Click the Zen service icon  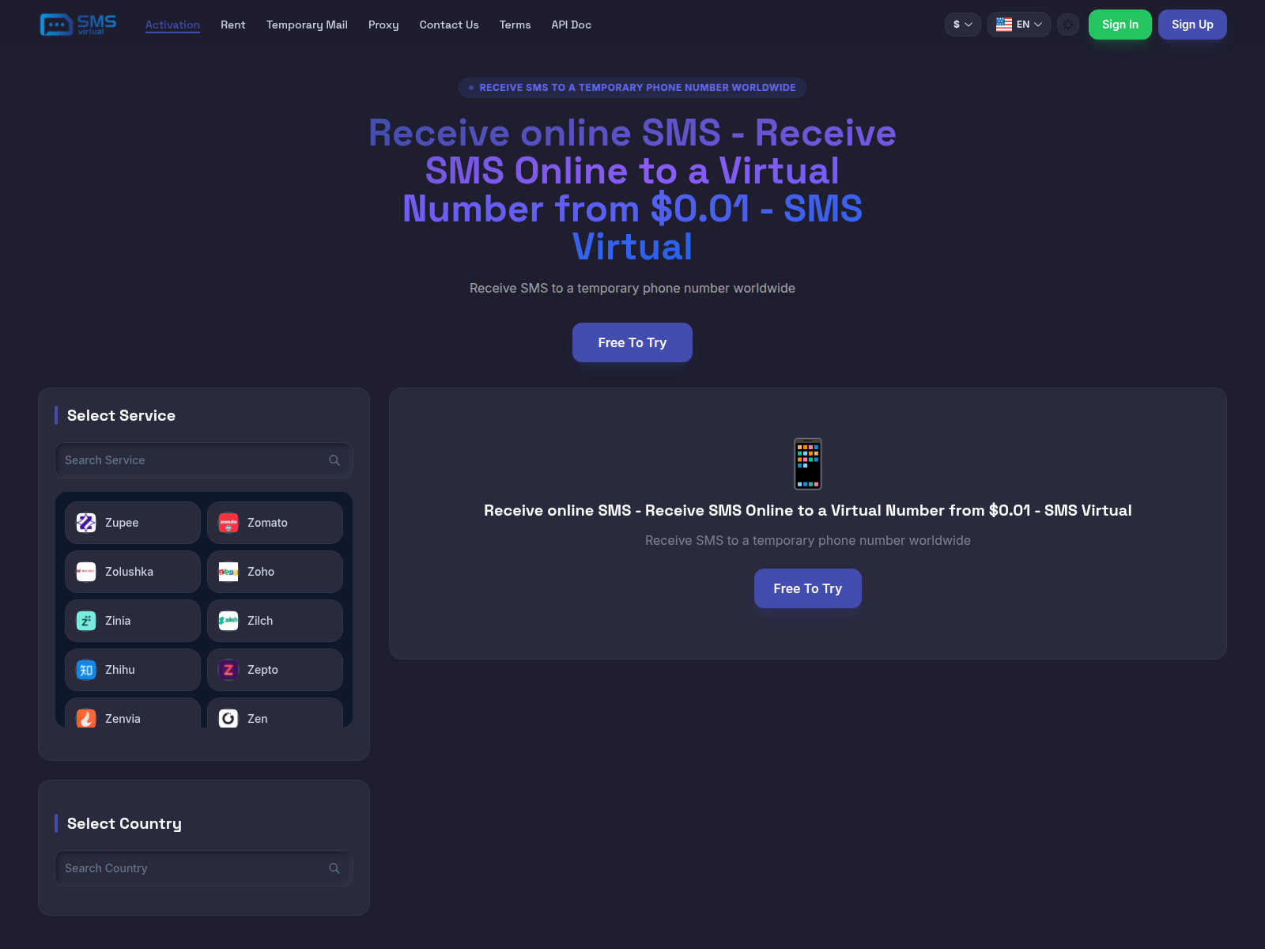228,718
